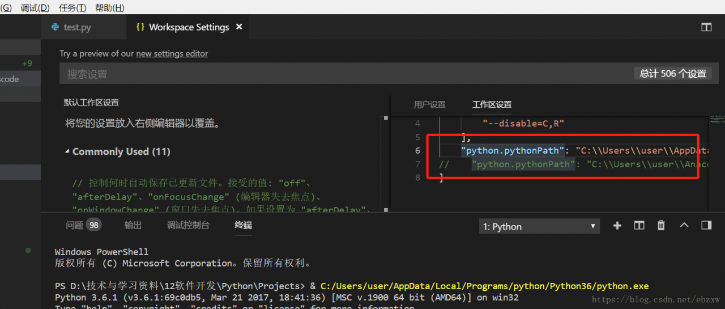The image size is (725, 309).
Task: Maximize panel with the up chevron
Action: coord(684,226)
